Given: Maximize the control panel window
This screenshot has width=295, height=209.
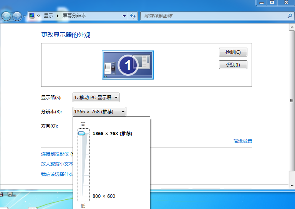Looking at the screenshot, I should pyautogui.click(x=272, y=3).
